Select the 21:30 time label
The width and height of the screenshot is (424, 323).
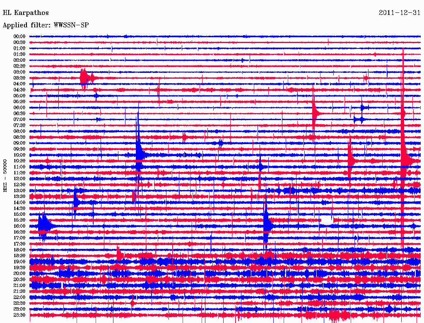pyautogui.click(x=19, y=292)
